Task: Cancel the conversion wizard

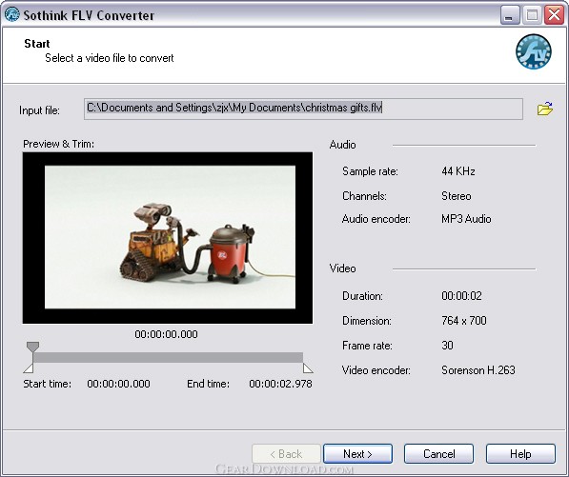Action: tap(438, 454)
